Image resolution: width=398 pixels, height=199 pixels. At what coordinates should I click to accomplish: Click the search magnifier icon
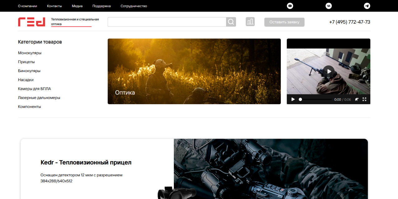[231, 22]
